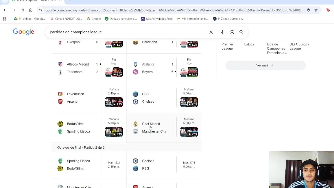Play PSG vs Chelsea preview video
Image resolution: width=334 pixels, height=188 pixels.
[189, 102]
